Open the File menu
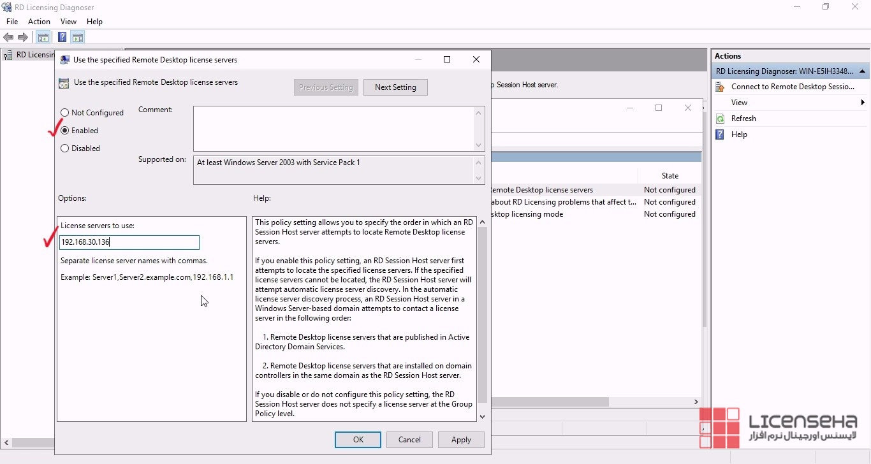Screen dimensions: 871x464 point(12,22)
